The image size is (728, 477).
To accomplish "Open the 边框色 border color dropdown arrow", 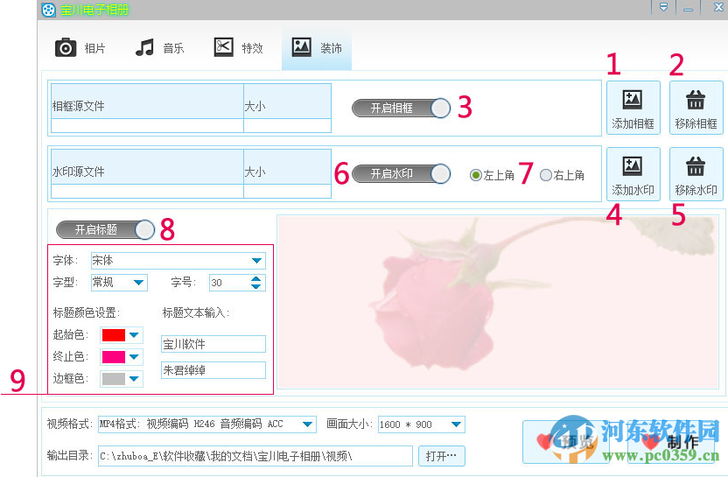I will click(134, 378).
